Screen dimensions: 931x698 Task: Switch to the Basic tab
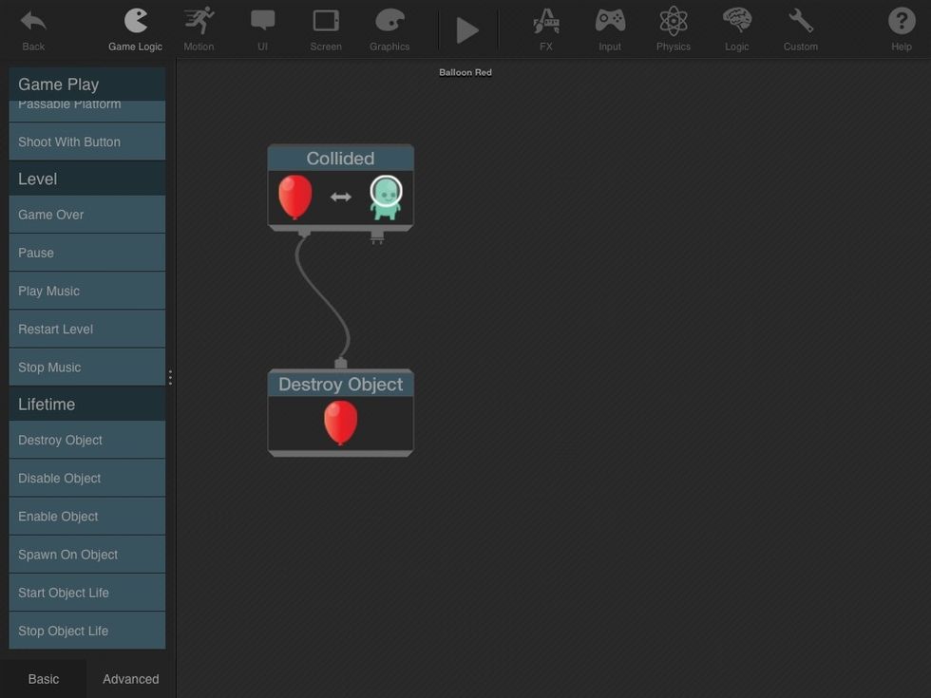[44, 679]
